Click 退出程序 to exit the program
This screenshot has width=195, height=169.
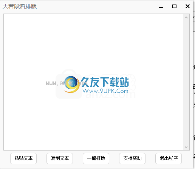coord(169,158)
